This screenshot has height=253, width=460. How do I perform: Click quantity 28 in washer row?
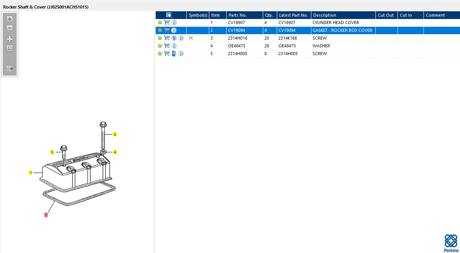click(x=267, y=46)
